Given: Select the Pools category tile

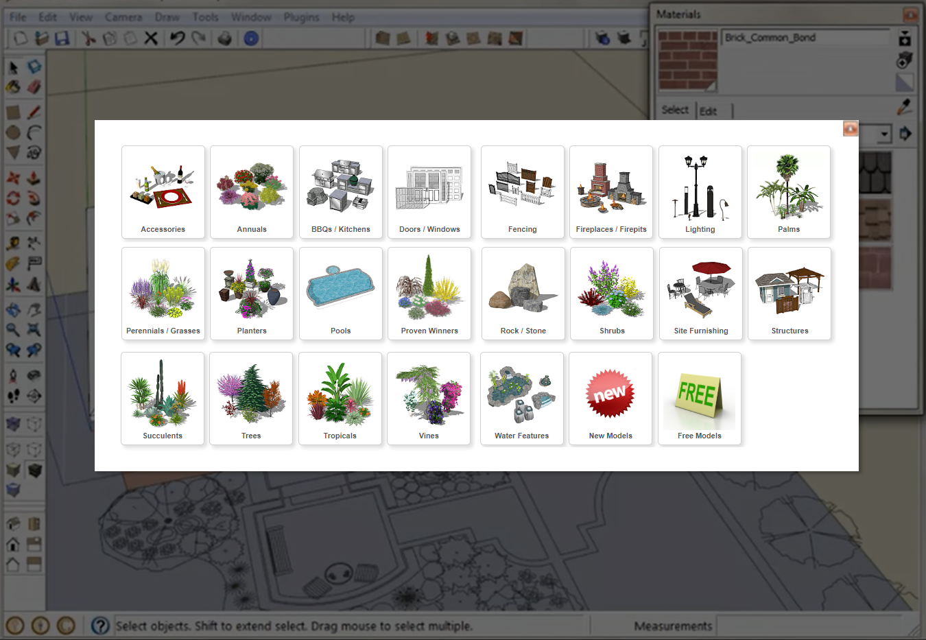Looking at the screenshot, I should (x=341, y=294).
